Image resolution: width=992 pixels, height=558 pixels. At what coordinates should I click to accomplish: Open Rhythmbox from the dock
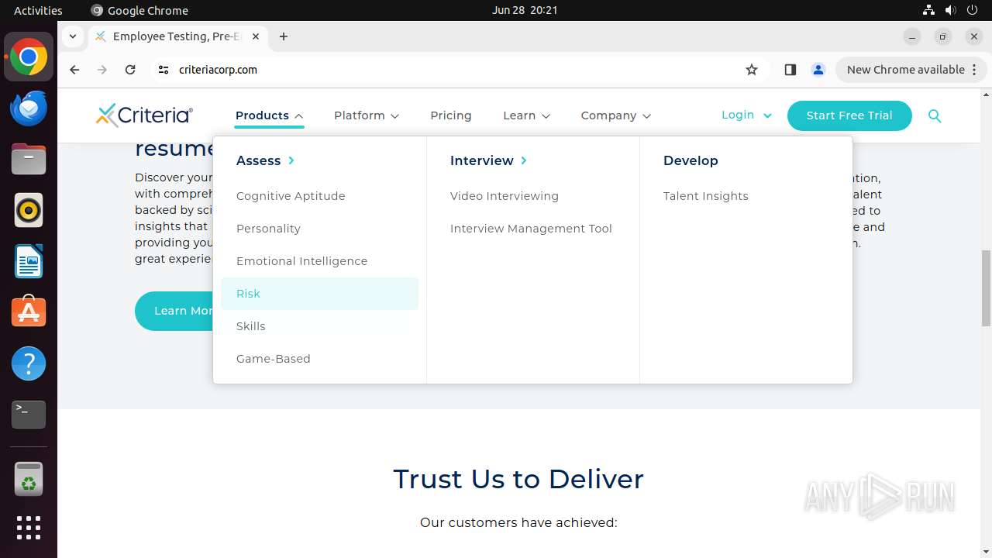click(x=29, y=210)
